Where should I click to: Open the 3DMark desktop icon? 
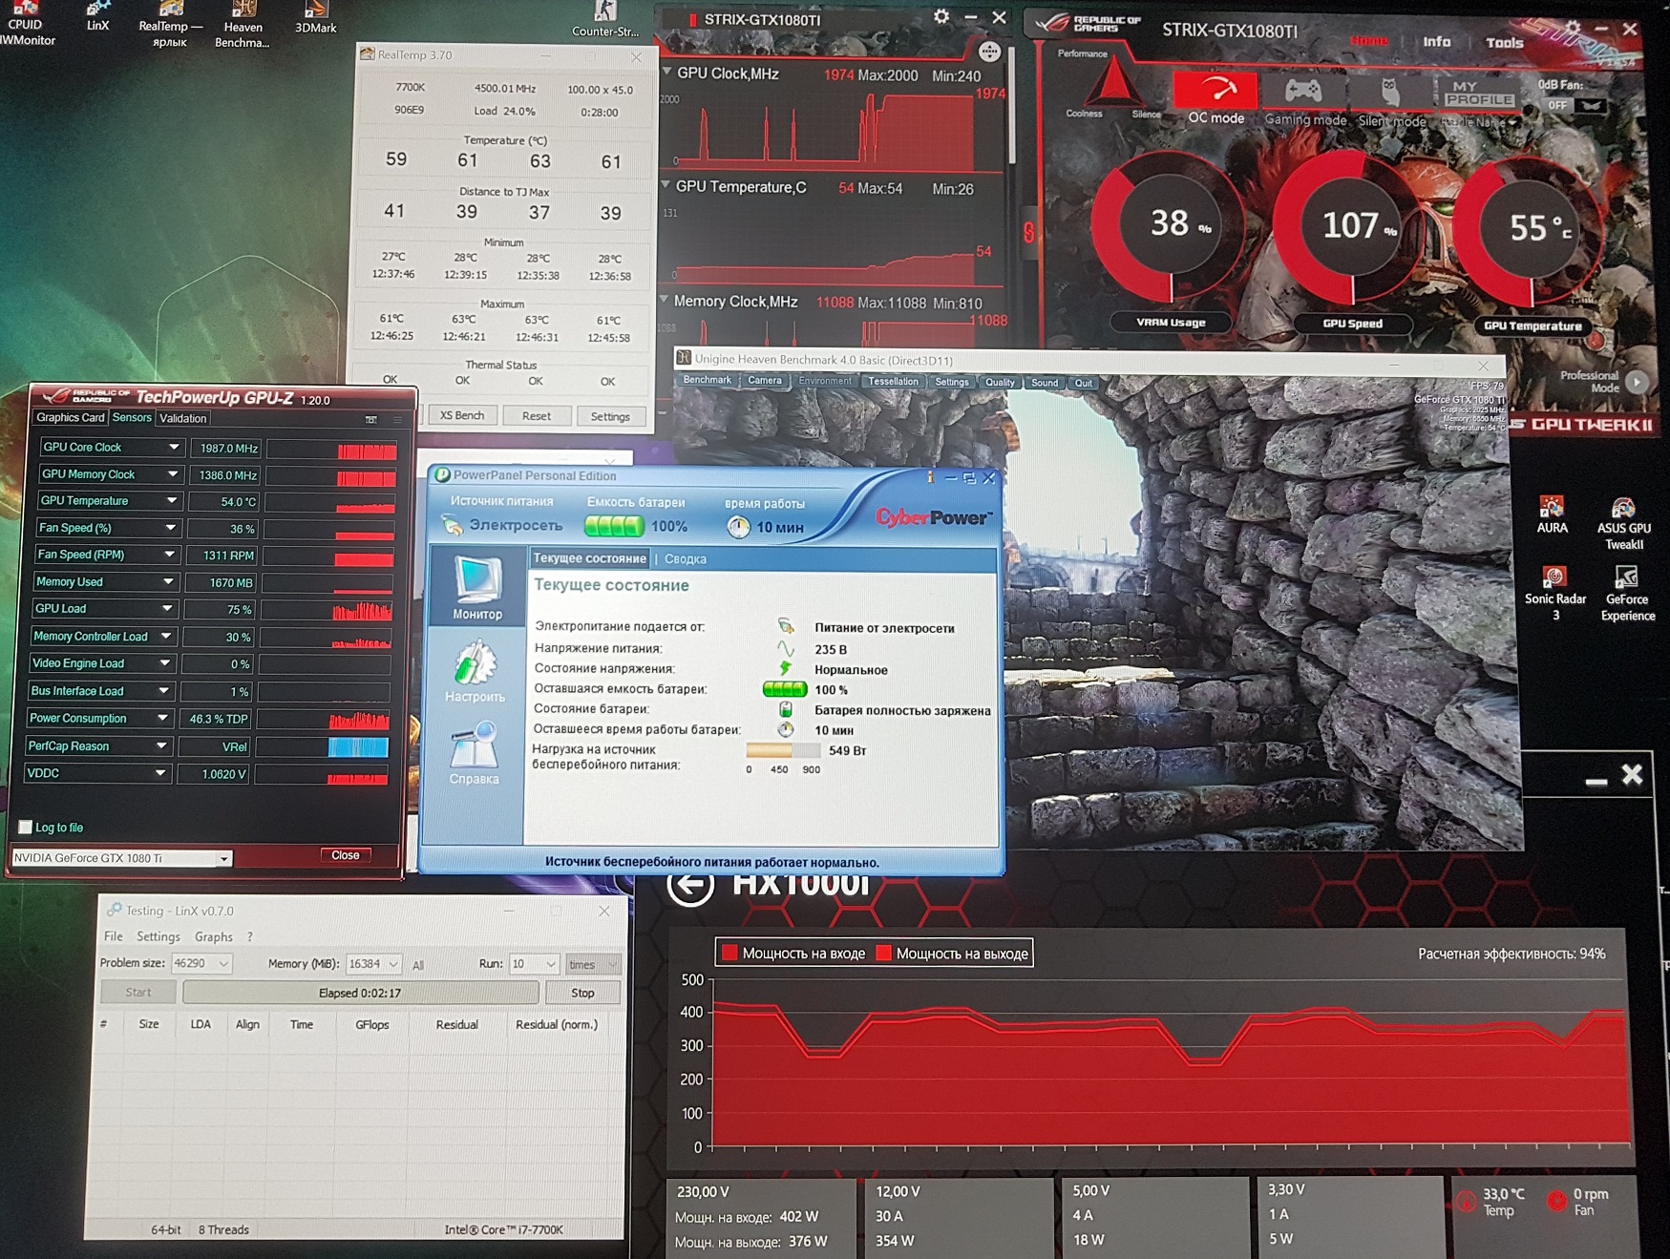pyautogui.click(x=315, y=17)
